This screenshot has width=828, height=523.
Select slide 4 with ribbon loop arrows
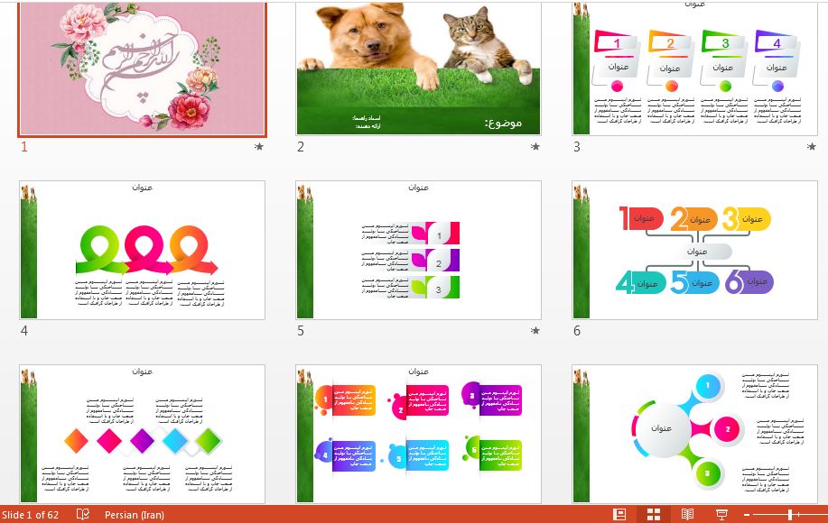(x=143, y=250)
